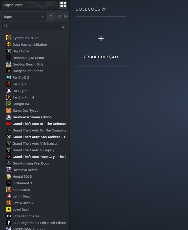Click the GTA V Legacy icon
Screen dimensions: 188x230
(9, 150)
